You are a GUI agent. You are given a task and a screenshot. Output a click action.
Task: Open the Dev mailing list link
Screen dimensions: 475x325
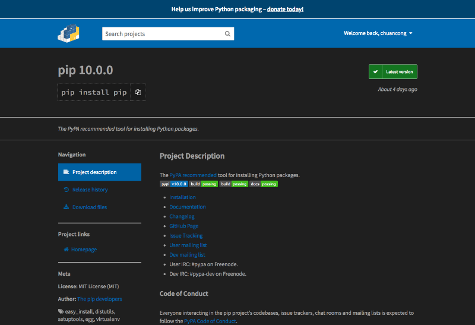(187, 255)
